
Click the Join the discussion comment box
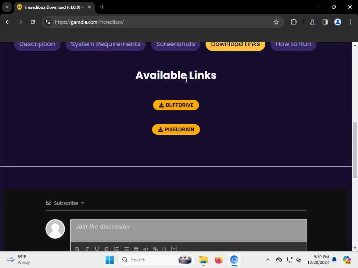point(188,231)
